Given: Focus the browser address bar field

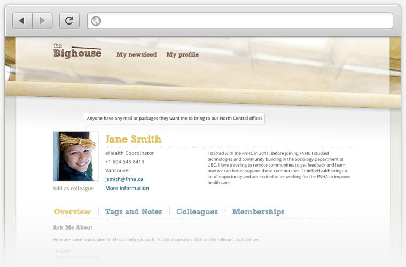Looking at the screenshot, I should point(240,21).
